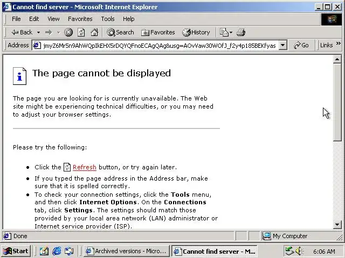
Task: Open the Search pane button
Action: (120, 32)
